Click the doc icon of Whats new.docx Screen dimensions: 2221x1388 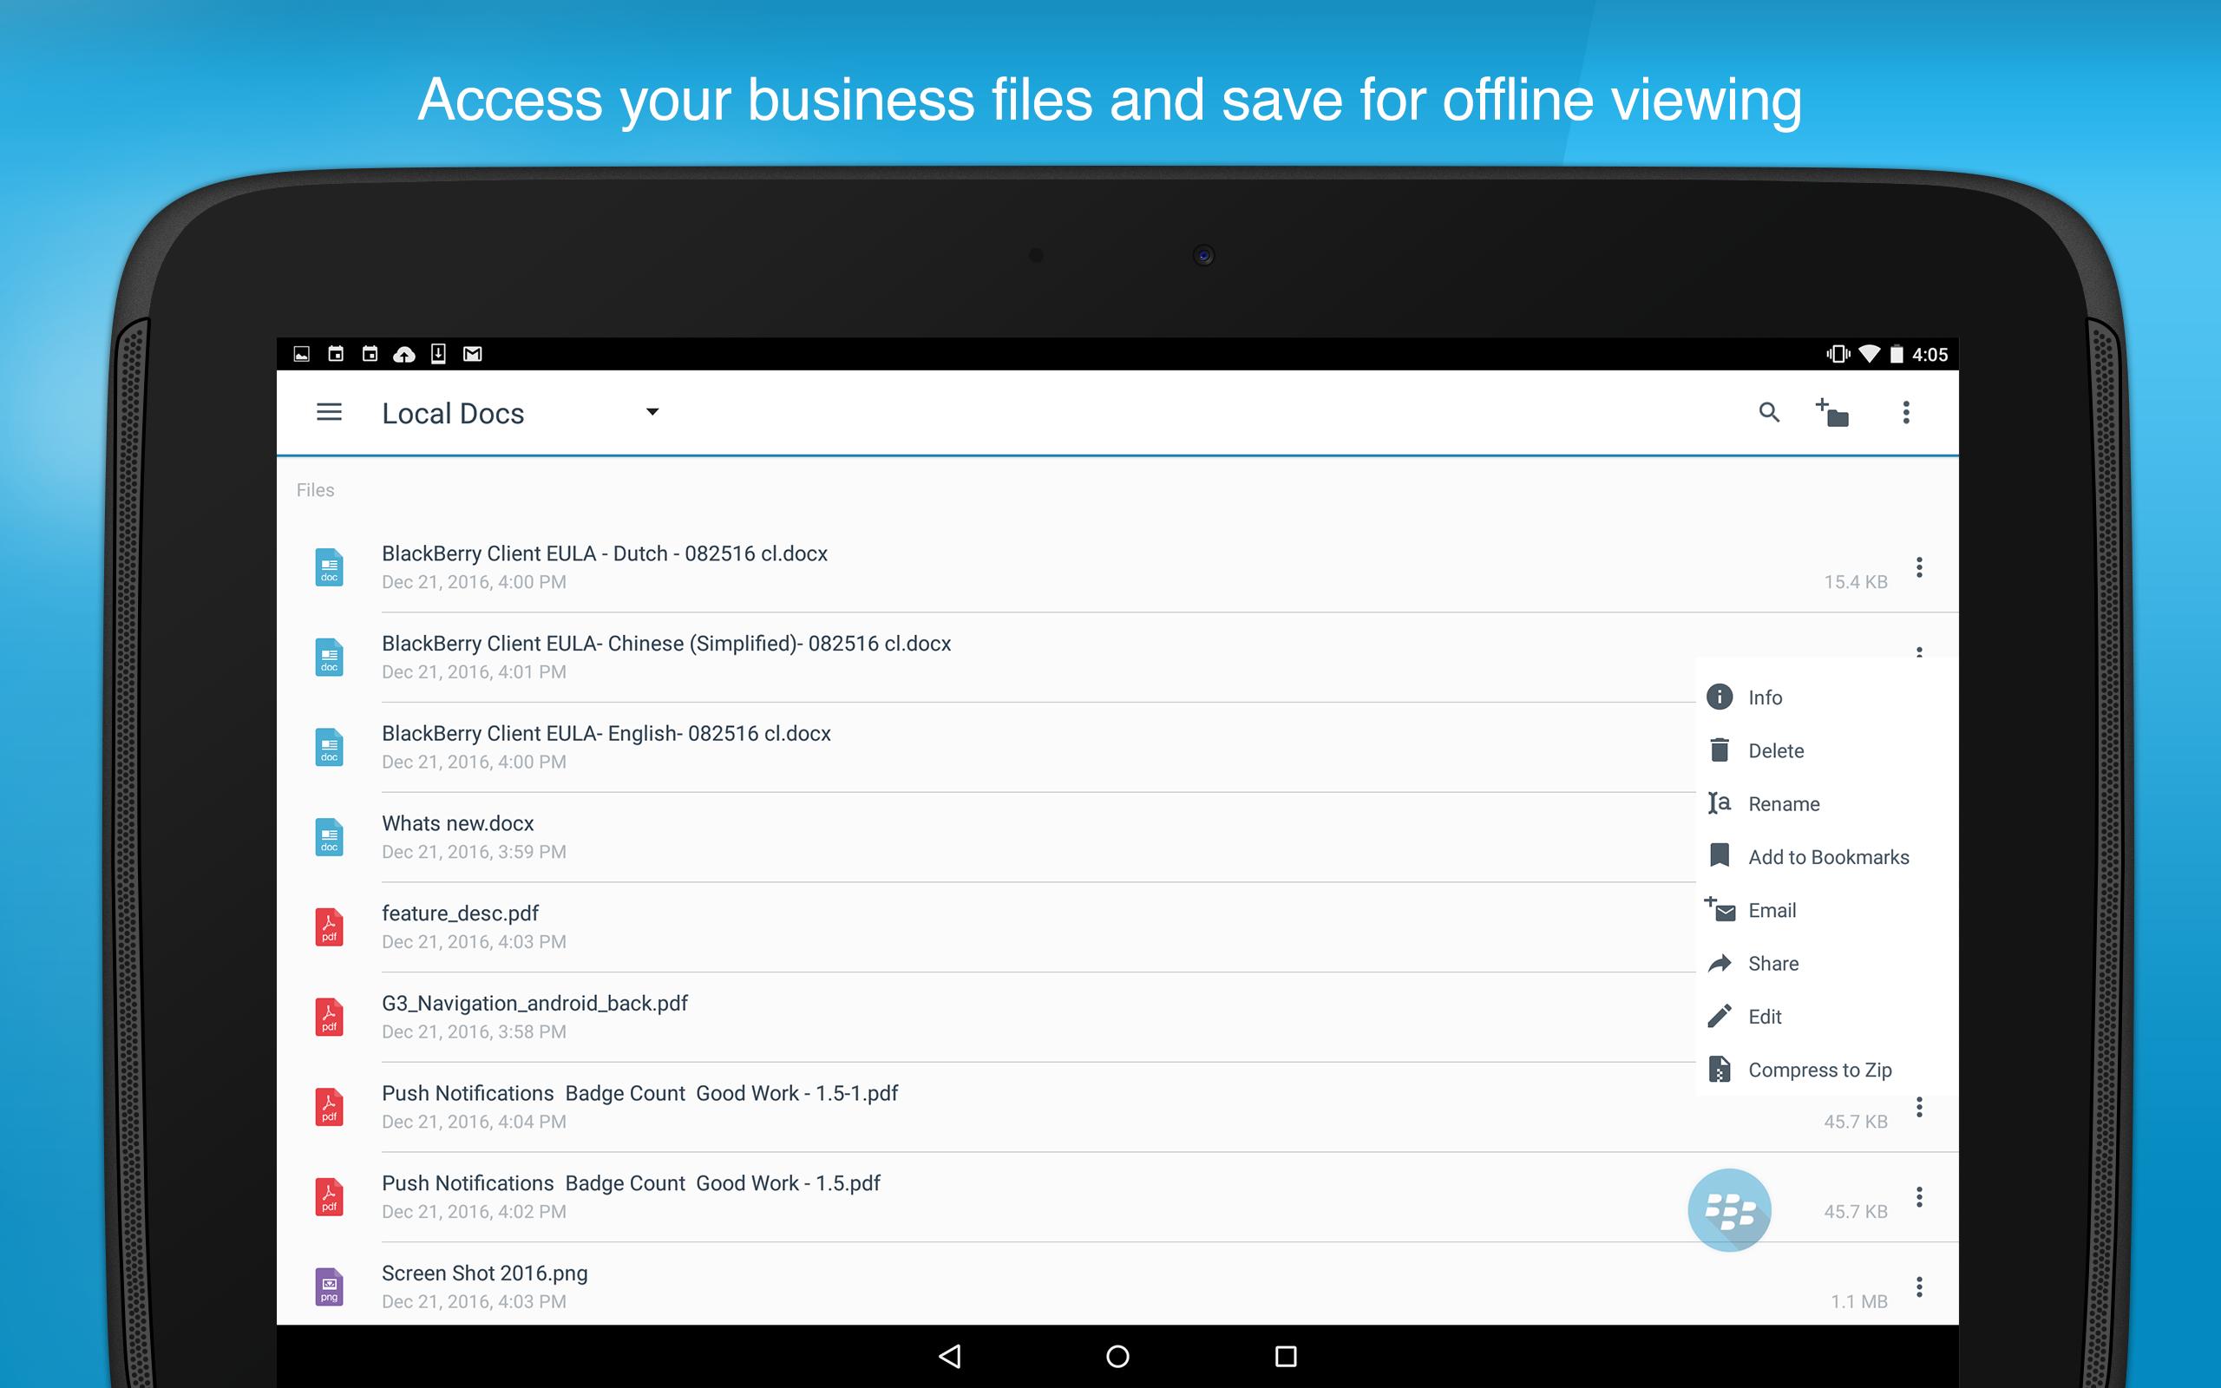click(329, 837)
